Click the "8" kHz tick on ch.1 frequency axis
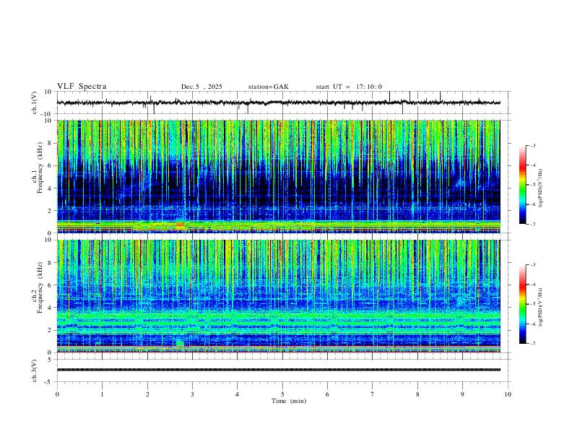The image size is (572, 442). [x=51, y=143]
